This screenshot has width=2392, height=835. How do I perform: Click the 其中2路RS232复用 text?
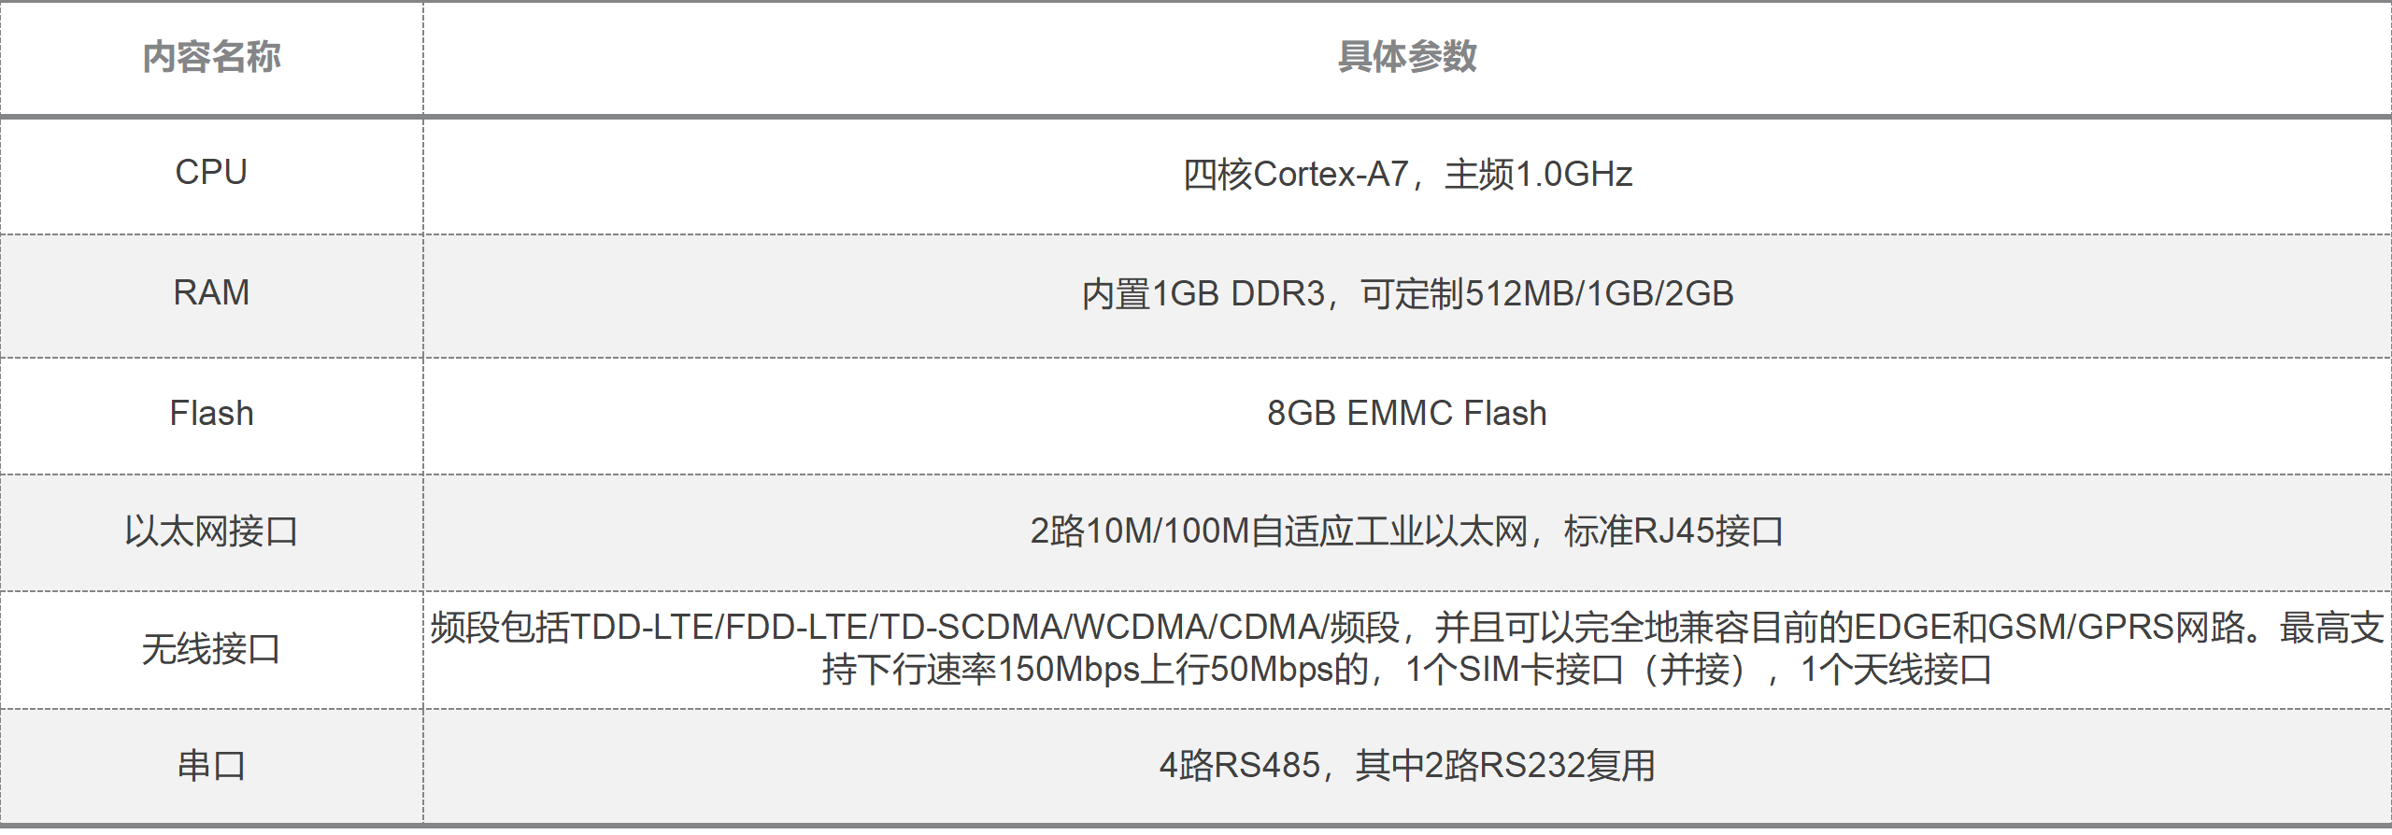1505,766
